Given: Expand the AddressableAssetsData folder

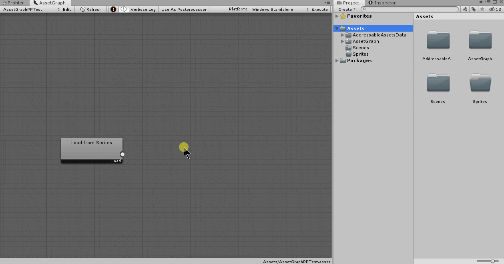Looking at the screenshot, I should [343, 35].
